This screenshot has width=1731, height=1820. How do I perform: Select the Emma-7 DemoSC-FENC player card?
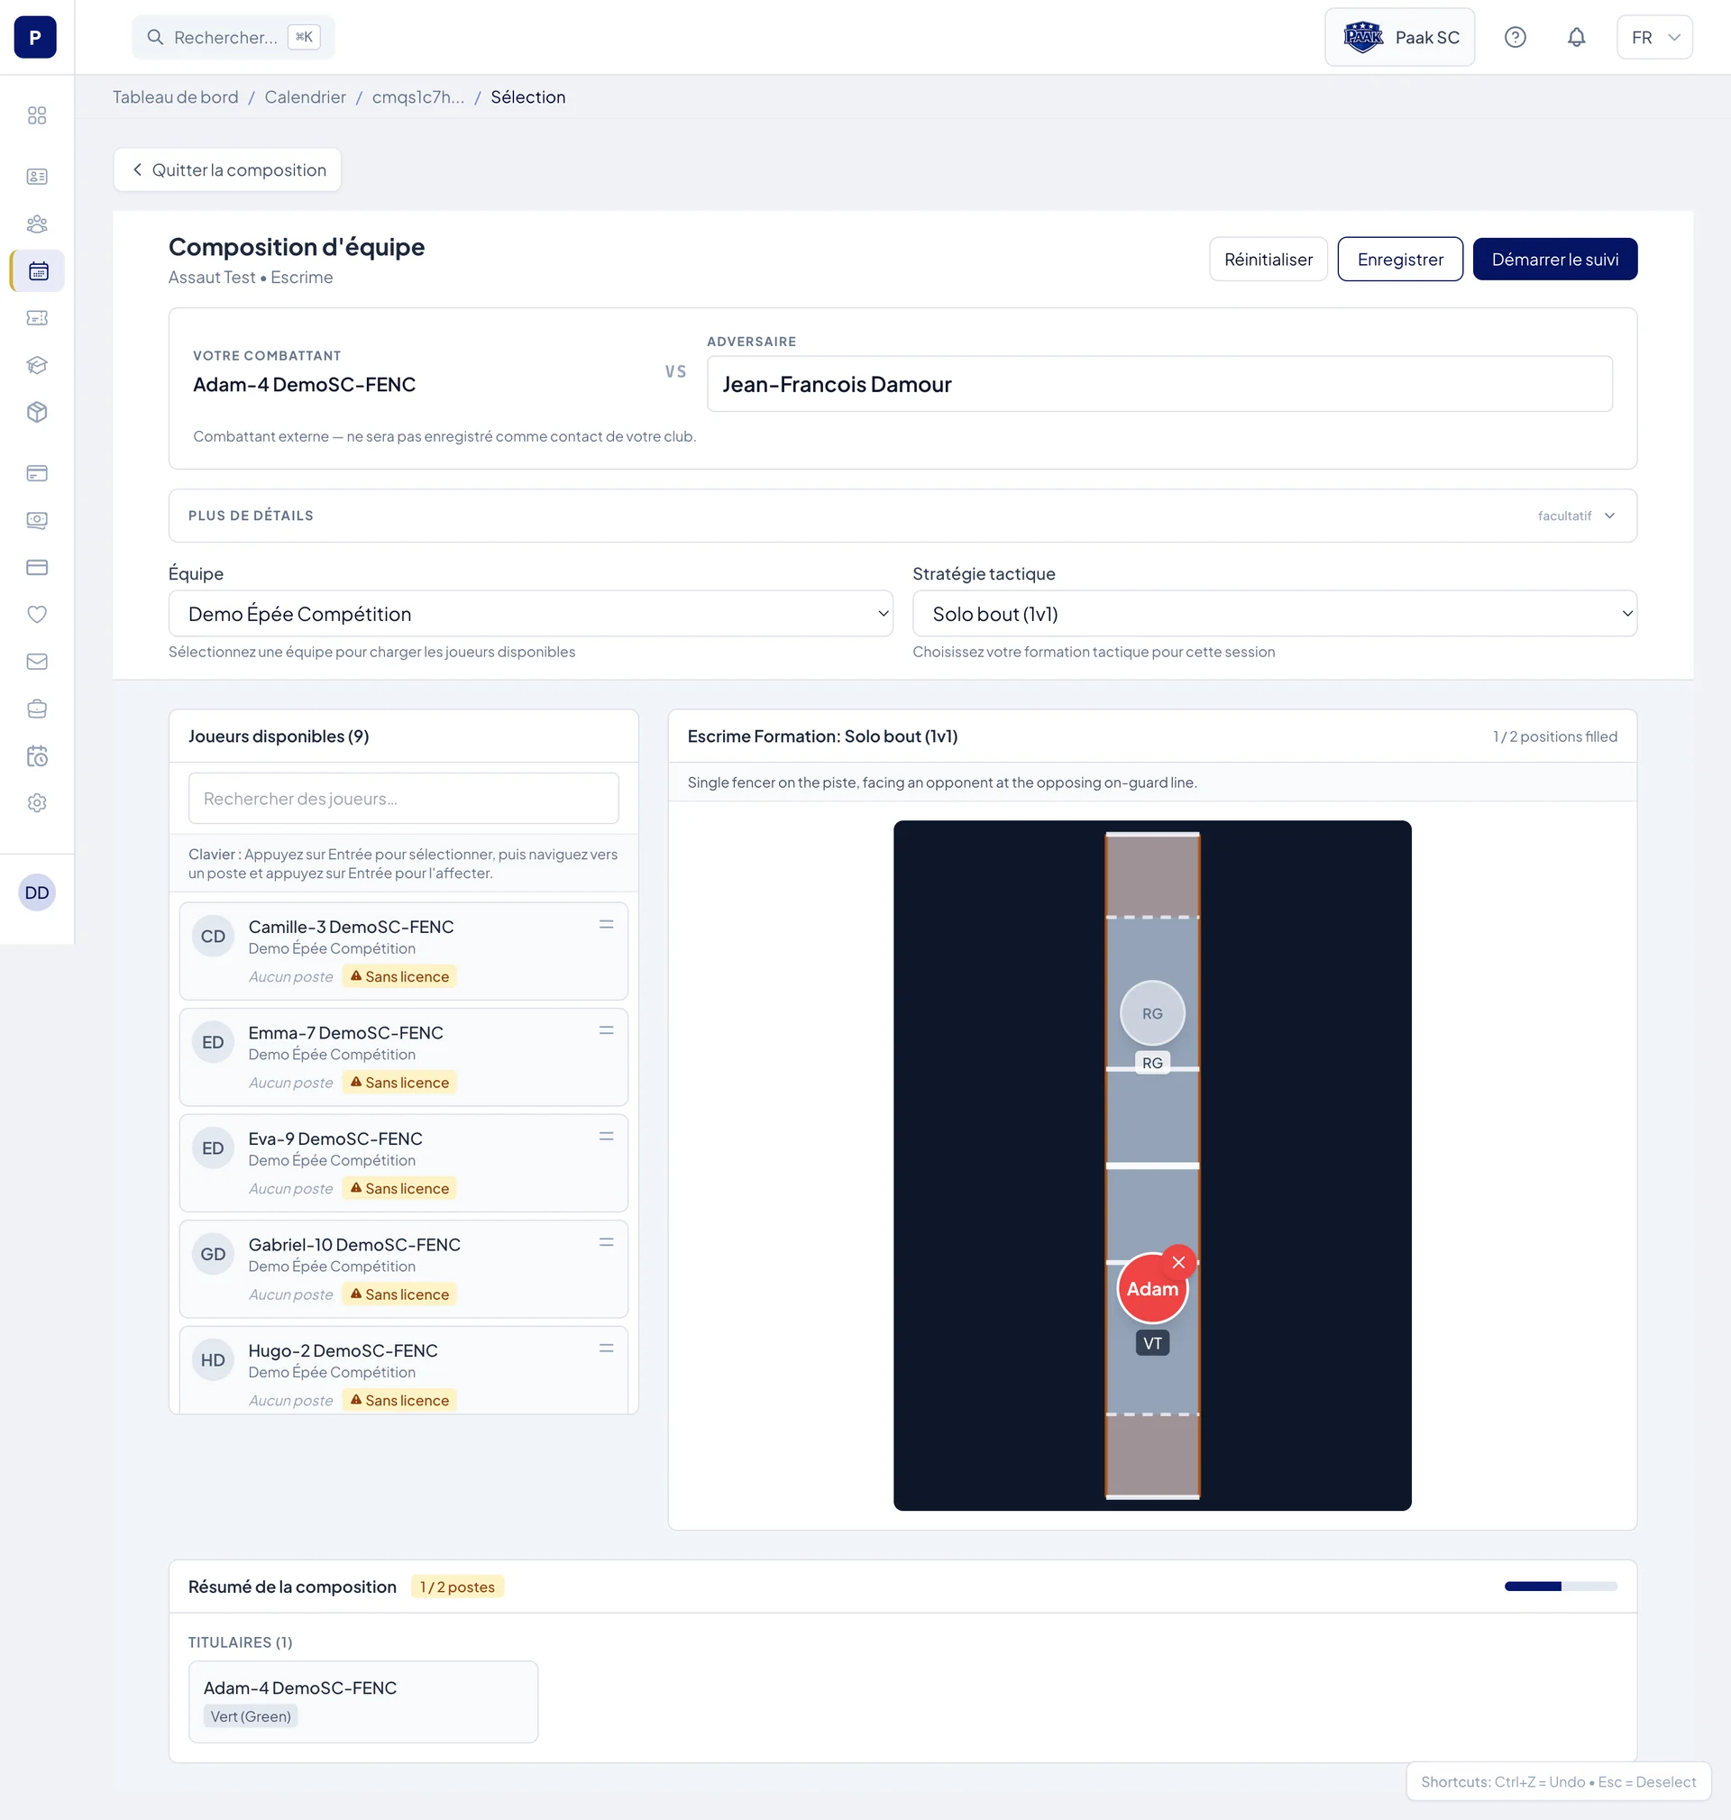403,1057
